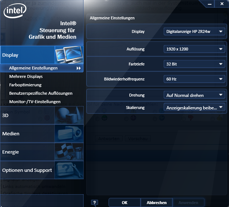The image size is (229, 207).
Task: Expand the Farbtiefe 32 Bit dropdown
Action: (x=194, y=64)
